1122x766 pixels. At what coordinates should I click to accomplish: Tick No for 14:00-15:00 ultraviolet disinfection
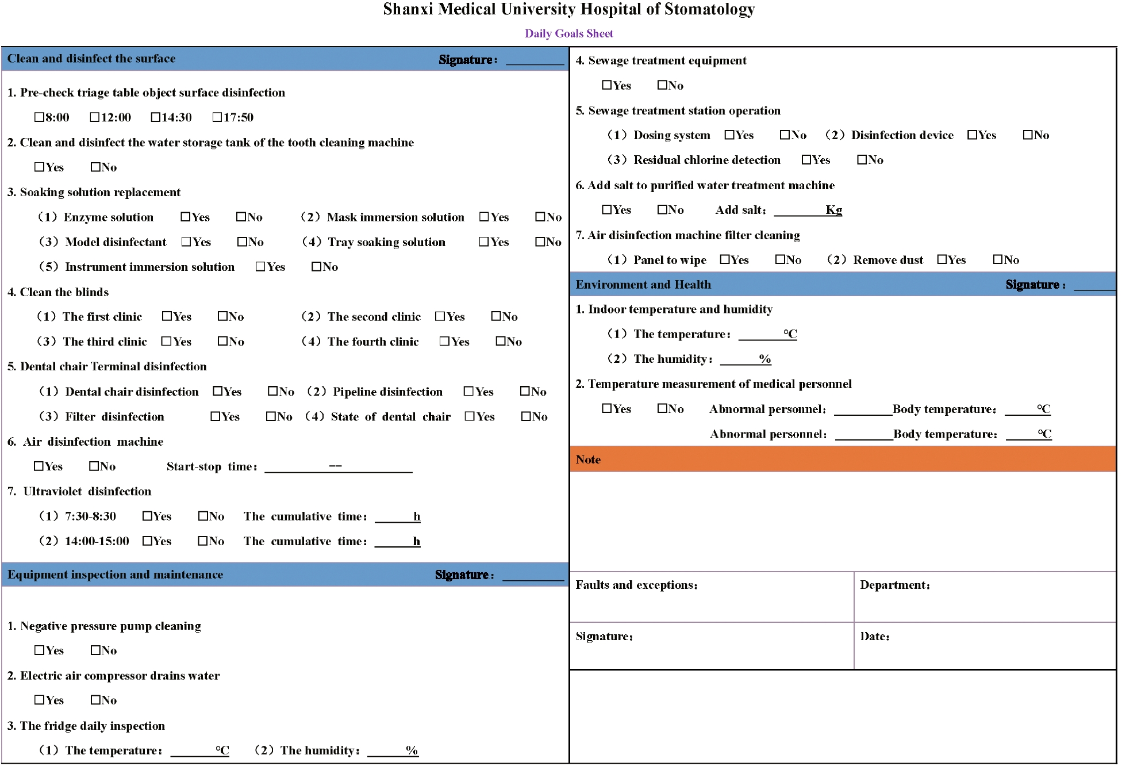pos(203,541)
